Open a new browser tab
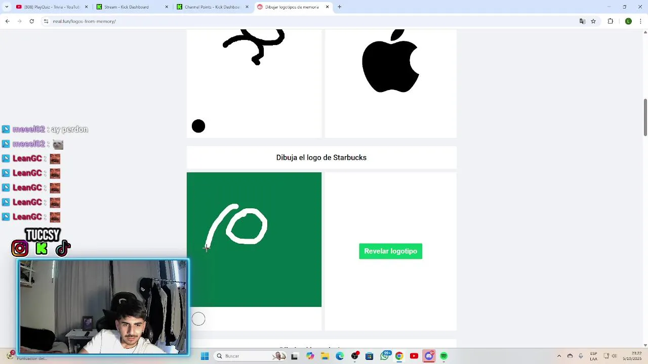 tap(340, 7)
